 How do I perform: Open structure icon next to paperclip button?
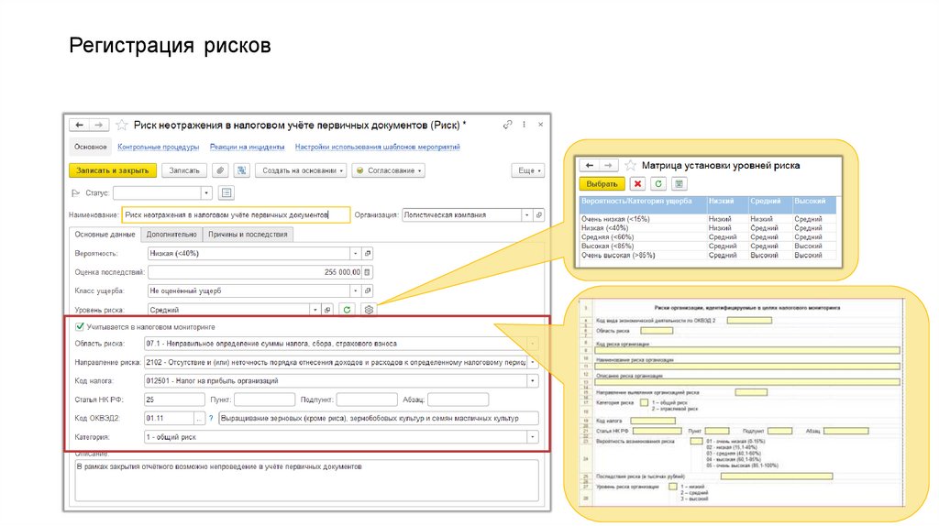point(241,170)
